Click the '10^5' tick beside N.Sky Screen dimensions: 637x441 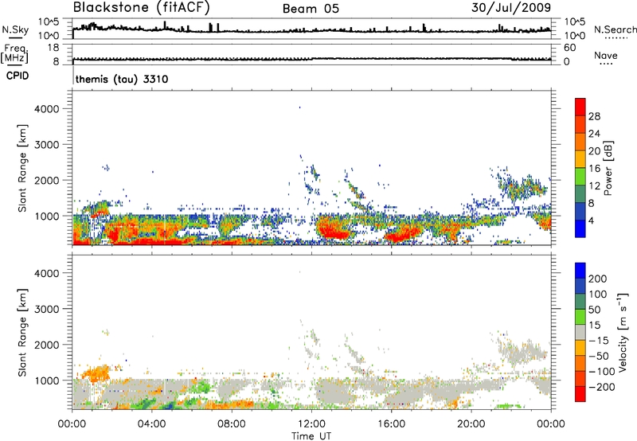click(49, 22)
